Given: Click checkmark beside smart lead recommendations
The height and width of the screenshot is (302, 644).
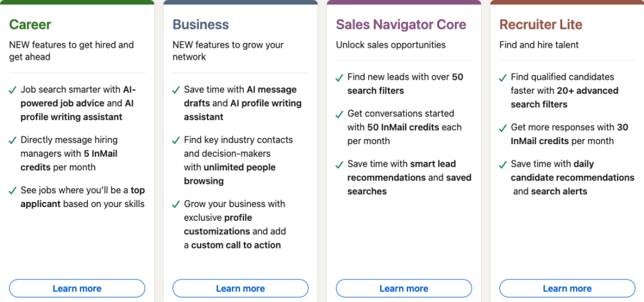Looking at the screenshot, I should 340,164.
